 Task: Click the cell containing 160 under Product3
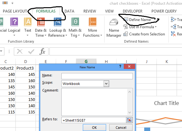(x=26, y=81)
